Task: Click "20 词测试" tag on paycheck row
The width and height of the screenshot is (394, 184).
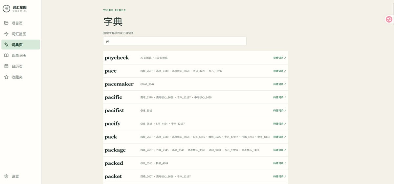Action: (x=146, y=58)
